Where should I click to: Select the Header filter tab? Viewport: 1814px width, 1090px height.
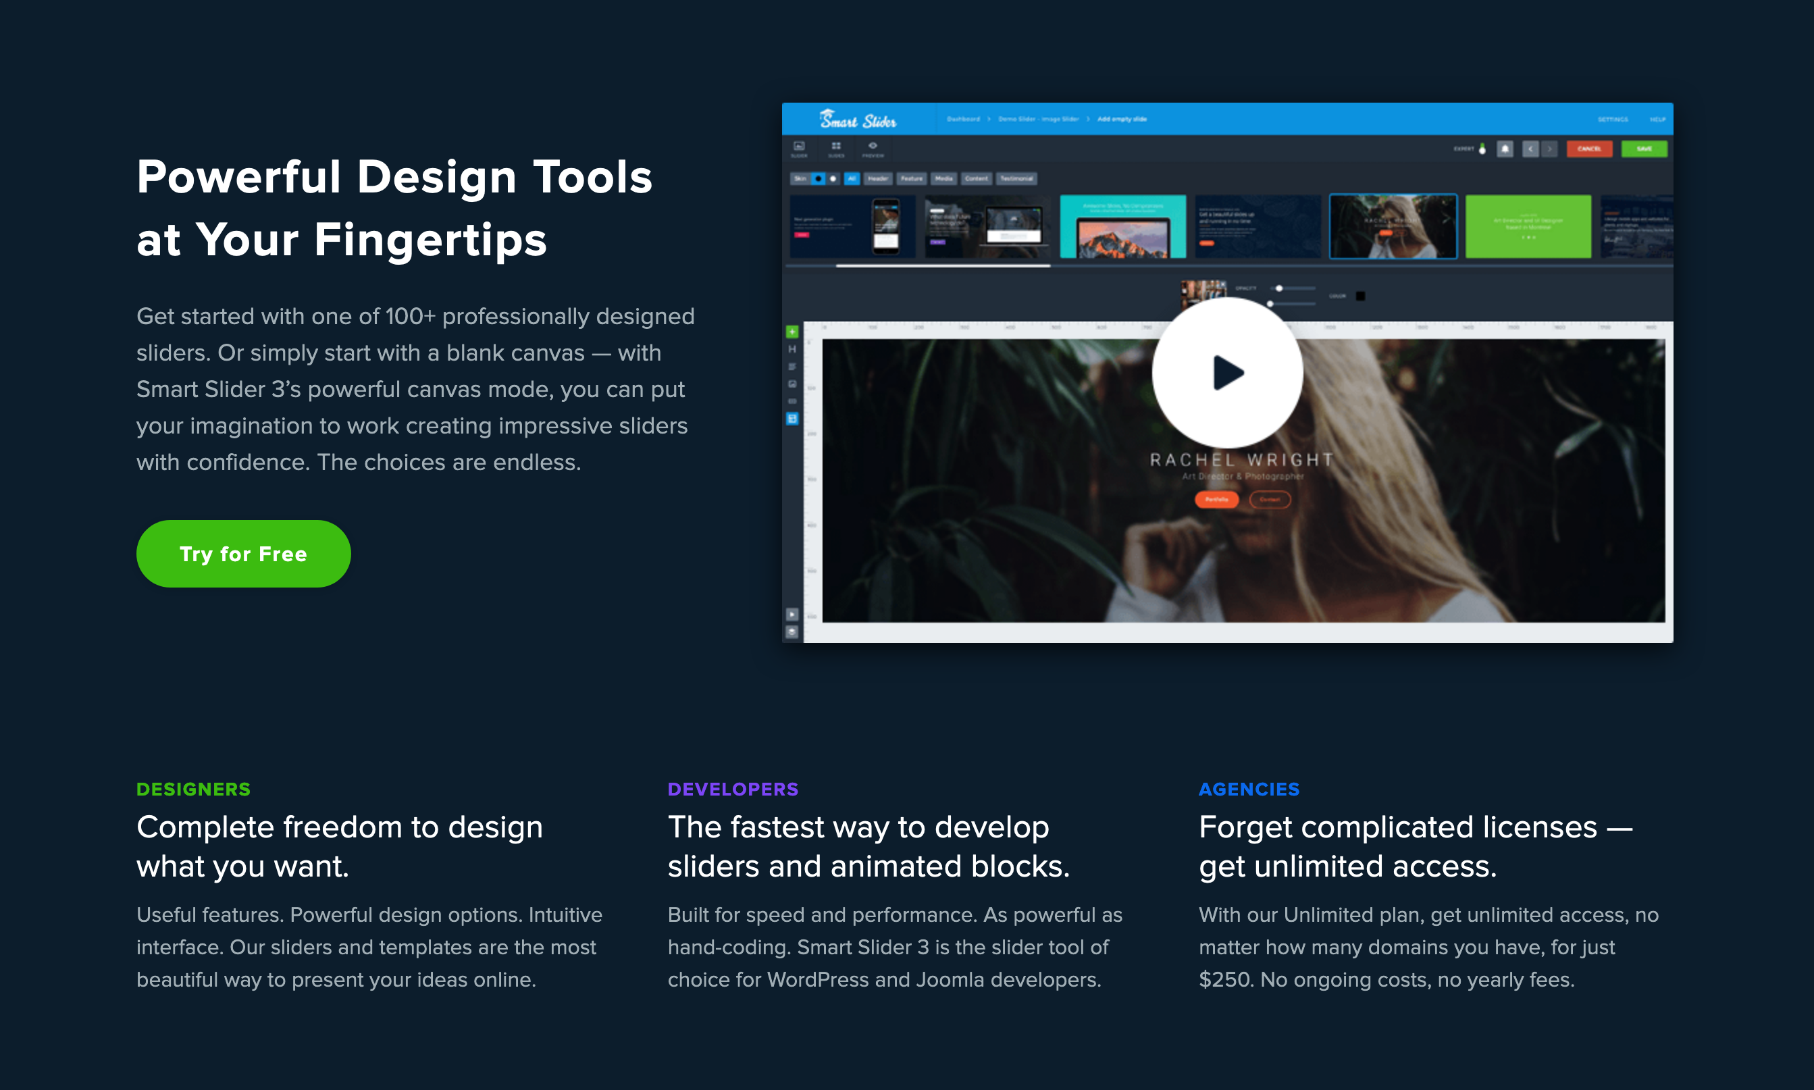coord(879,178)
